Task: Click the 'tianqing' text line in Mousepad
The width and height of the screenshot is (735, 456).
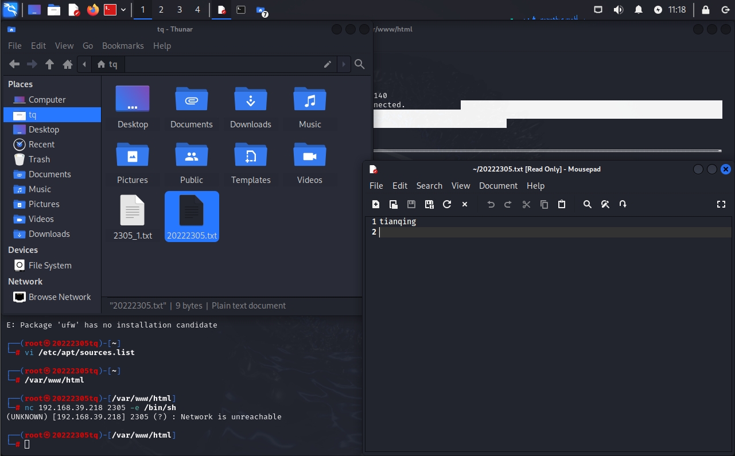Action: coord(398,221)
